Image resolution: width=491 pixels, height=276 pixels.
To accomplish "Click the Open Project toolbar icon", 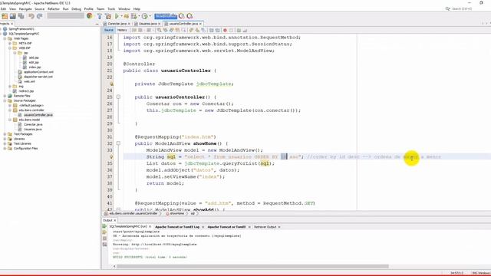I will [13, 16].
